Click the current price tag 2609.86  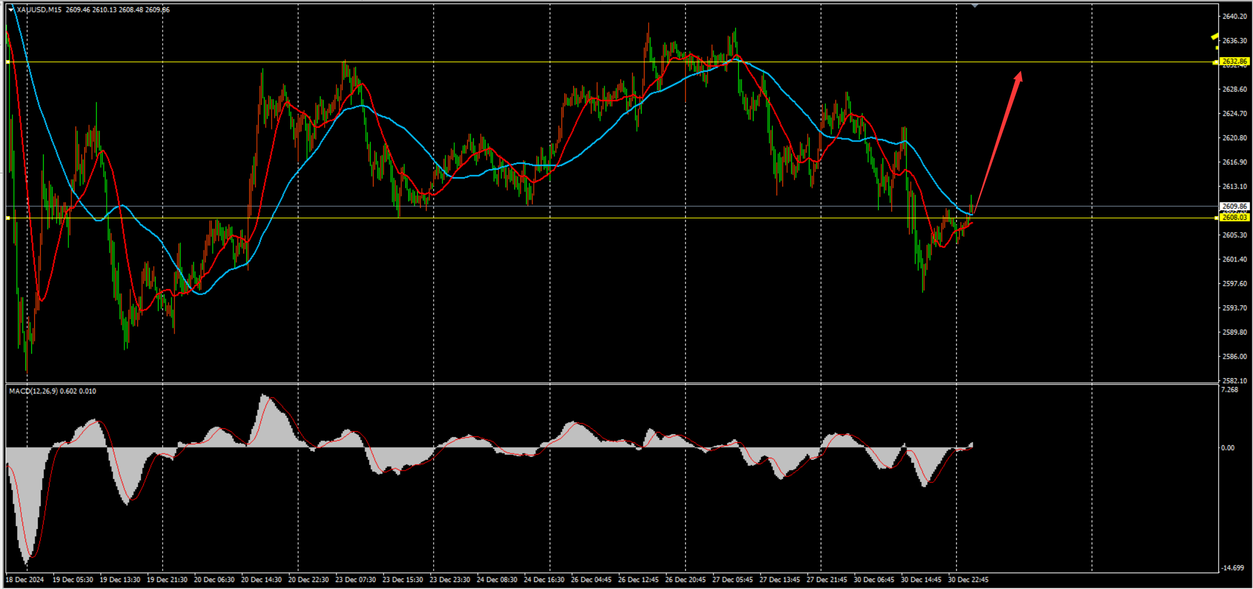point(1234,206)
